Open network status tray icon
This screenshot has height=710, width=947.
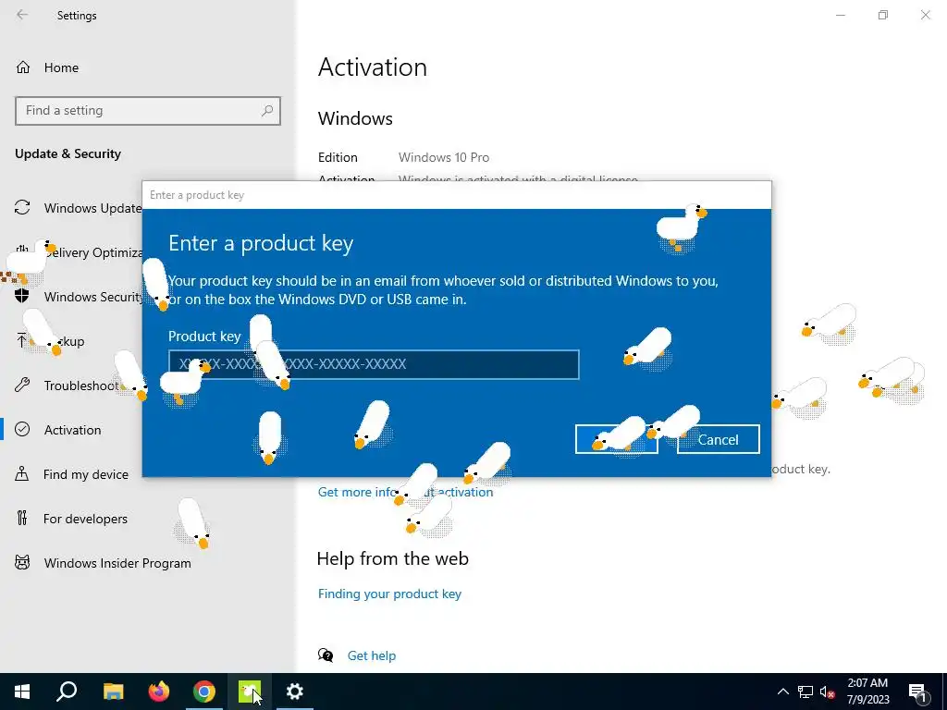tap(806, 692)
